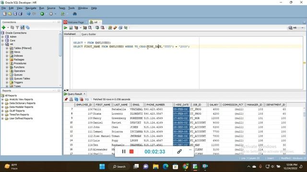Click the Open folder toolbar icon

(x=10, y=14)
